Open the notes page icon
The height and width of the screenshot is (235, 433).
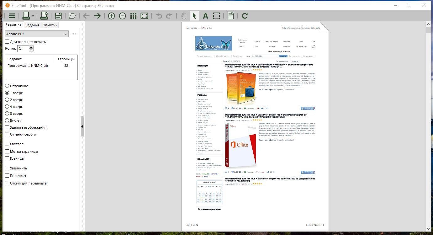(231, 16)
